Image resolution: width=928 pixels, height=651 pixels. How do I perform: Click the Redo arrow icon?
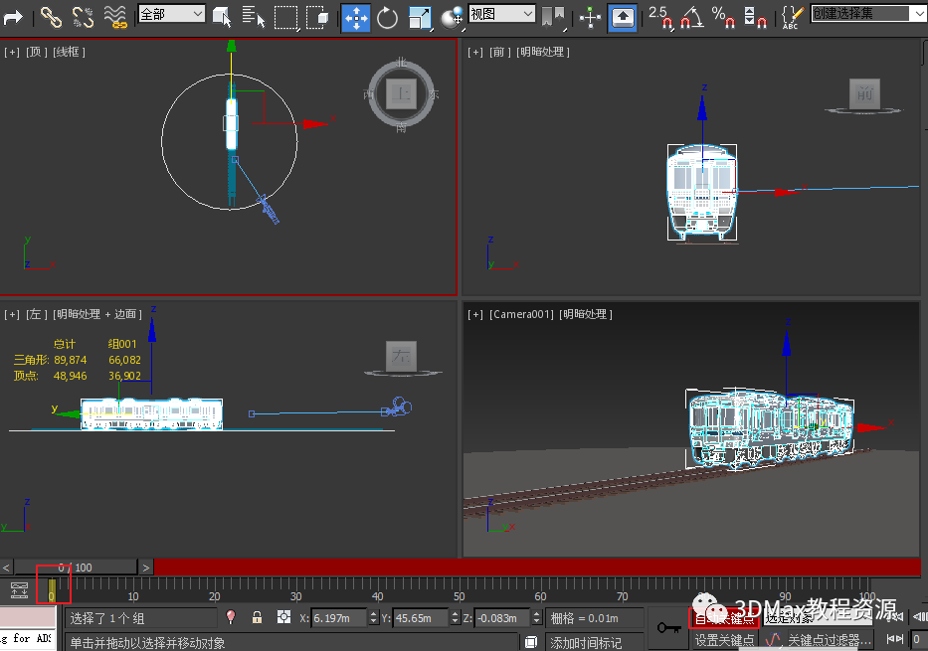14,17
